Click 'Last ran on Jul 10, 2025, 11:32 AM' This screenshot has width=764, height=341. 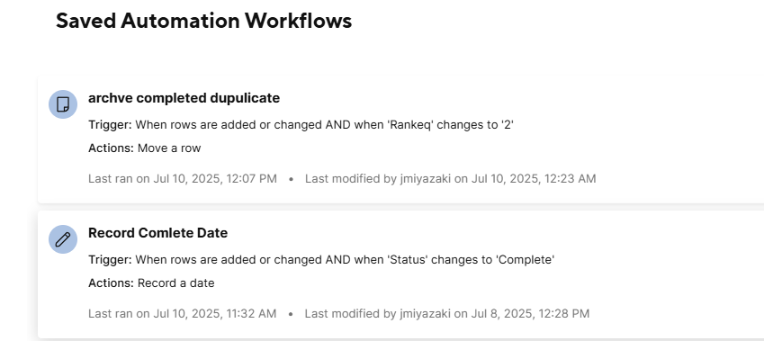[183, 314]
